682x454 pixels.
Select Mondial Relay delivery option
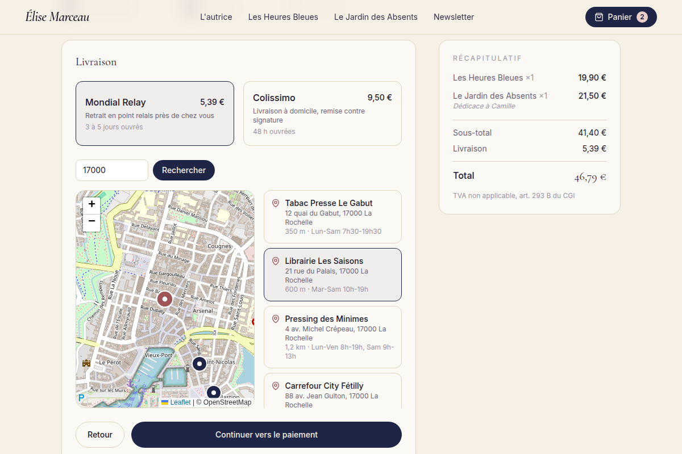click(x=155, y=113)
